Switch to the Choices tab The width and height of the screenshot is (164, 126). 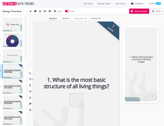coord(65,18)
